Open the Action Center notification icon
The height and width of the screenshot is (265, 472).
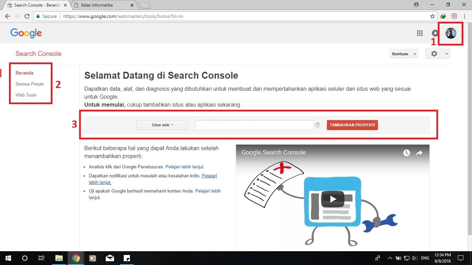(x=460, y=258)
